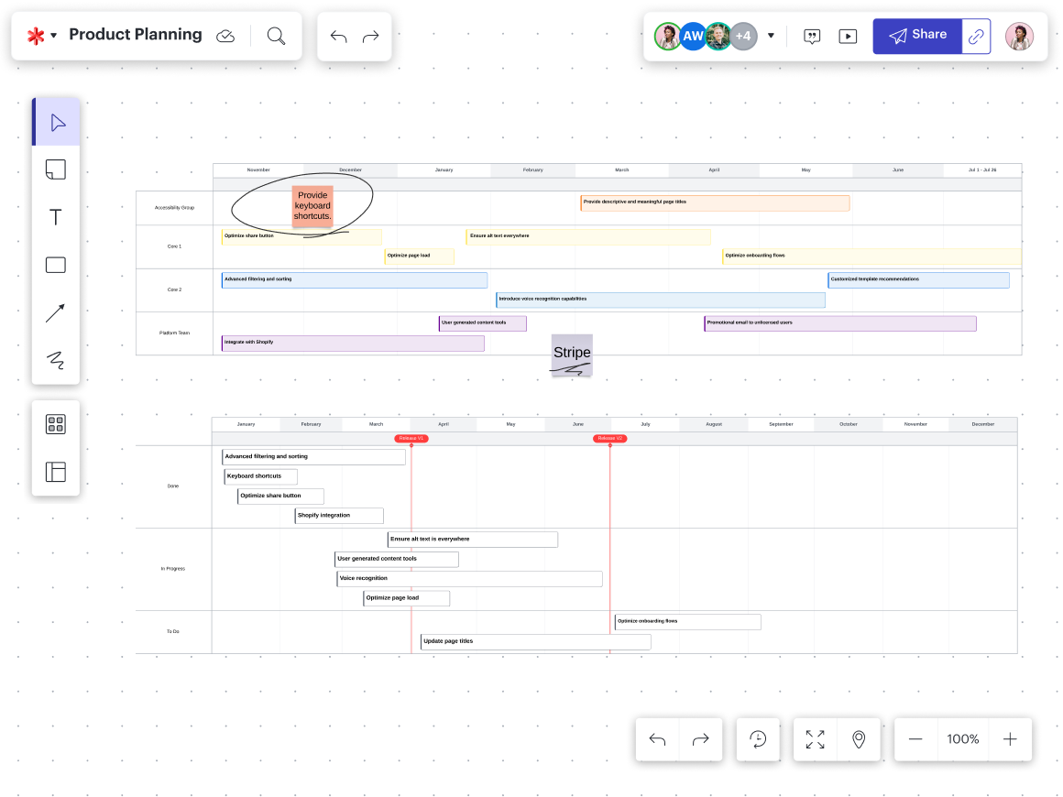Click the search magnifier icon
1063x797 pixels.
coord(276,36)
